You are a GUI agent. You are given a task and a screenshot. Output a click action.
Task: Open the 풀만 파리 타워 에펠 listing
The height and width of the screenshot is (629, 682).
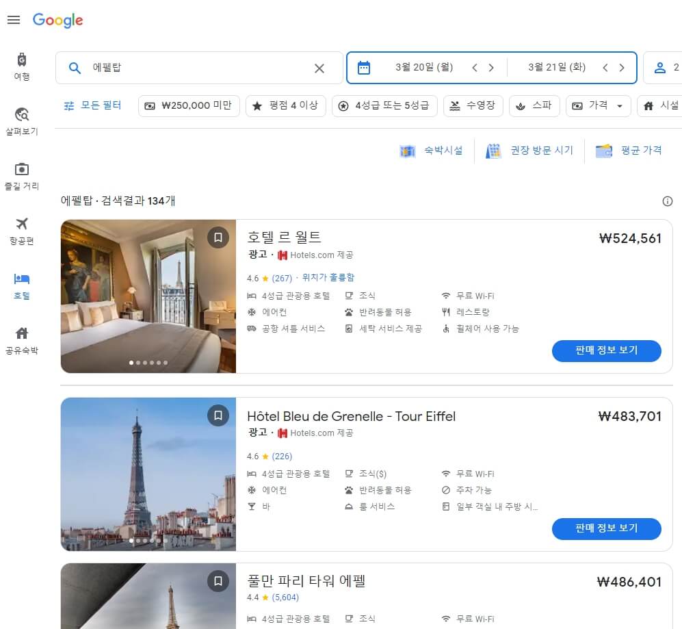pos(304,580)
